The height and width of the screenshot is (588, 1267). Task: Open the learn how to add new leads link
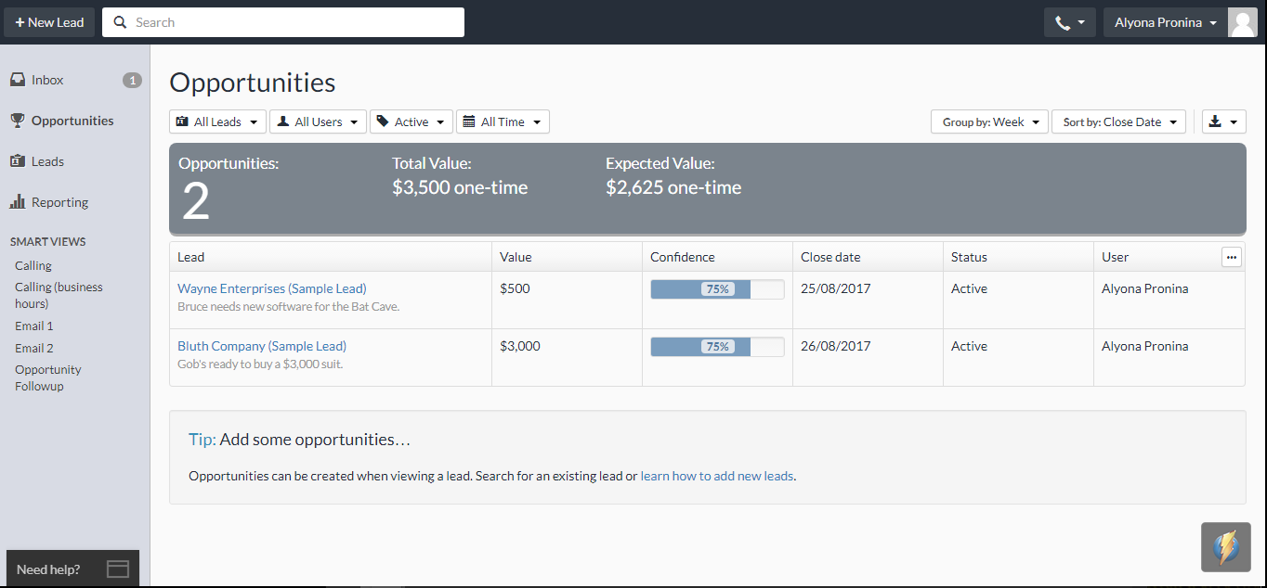tap(716, 475)
